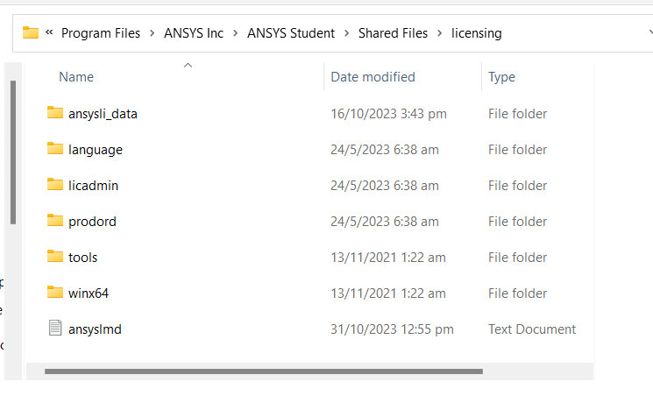This screenshot has height=403, width=653.
Task: Click the horizontal scrollbar thumb
Action: click(263, 371)
